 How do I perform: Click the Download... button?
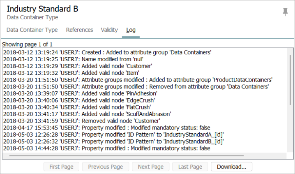coord(231,167)
